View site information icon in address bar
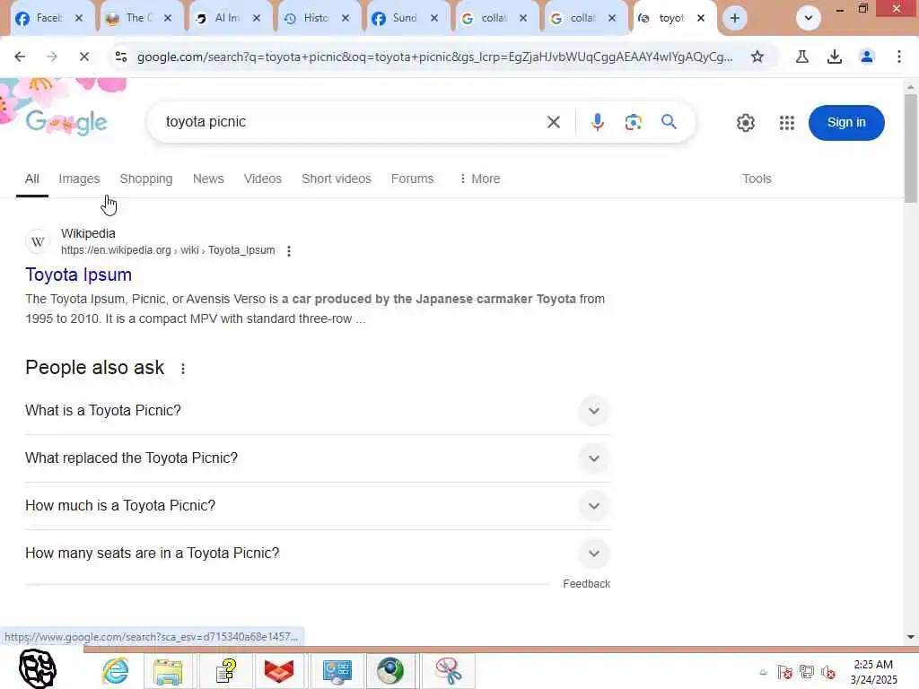919x689 pixels. (x=121, y=57)
